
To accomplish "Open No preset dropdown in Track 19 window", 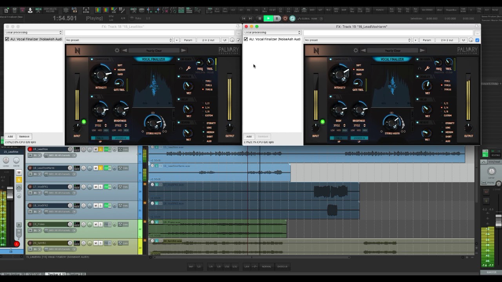I will click(x=358, y=40).
